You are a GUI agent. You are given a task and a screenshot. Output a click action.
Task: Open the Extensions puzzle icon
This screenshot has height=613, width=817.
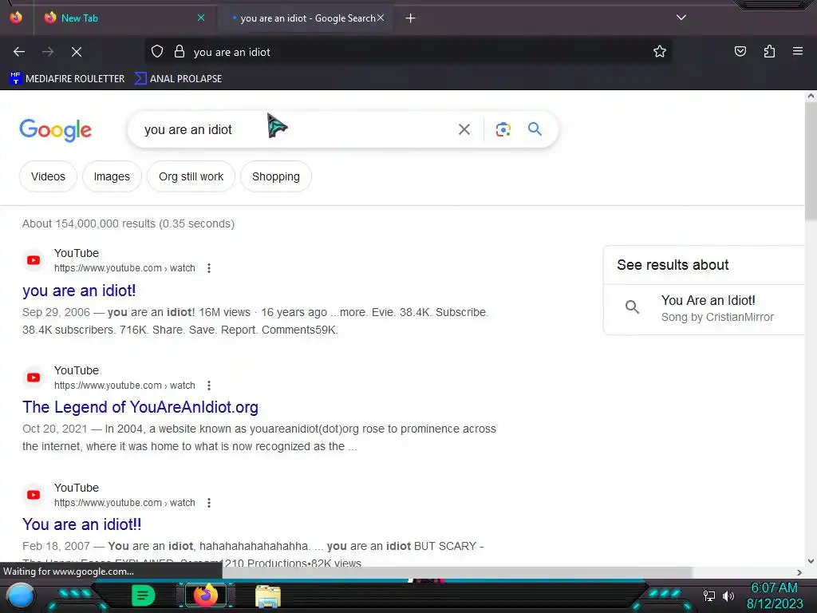pos(769,52)
